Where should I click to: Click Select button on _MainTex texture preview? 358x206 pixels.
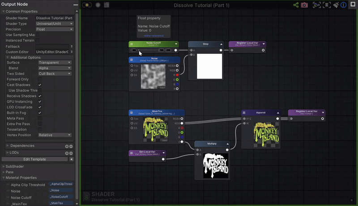[x=164, y=140]
